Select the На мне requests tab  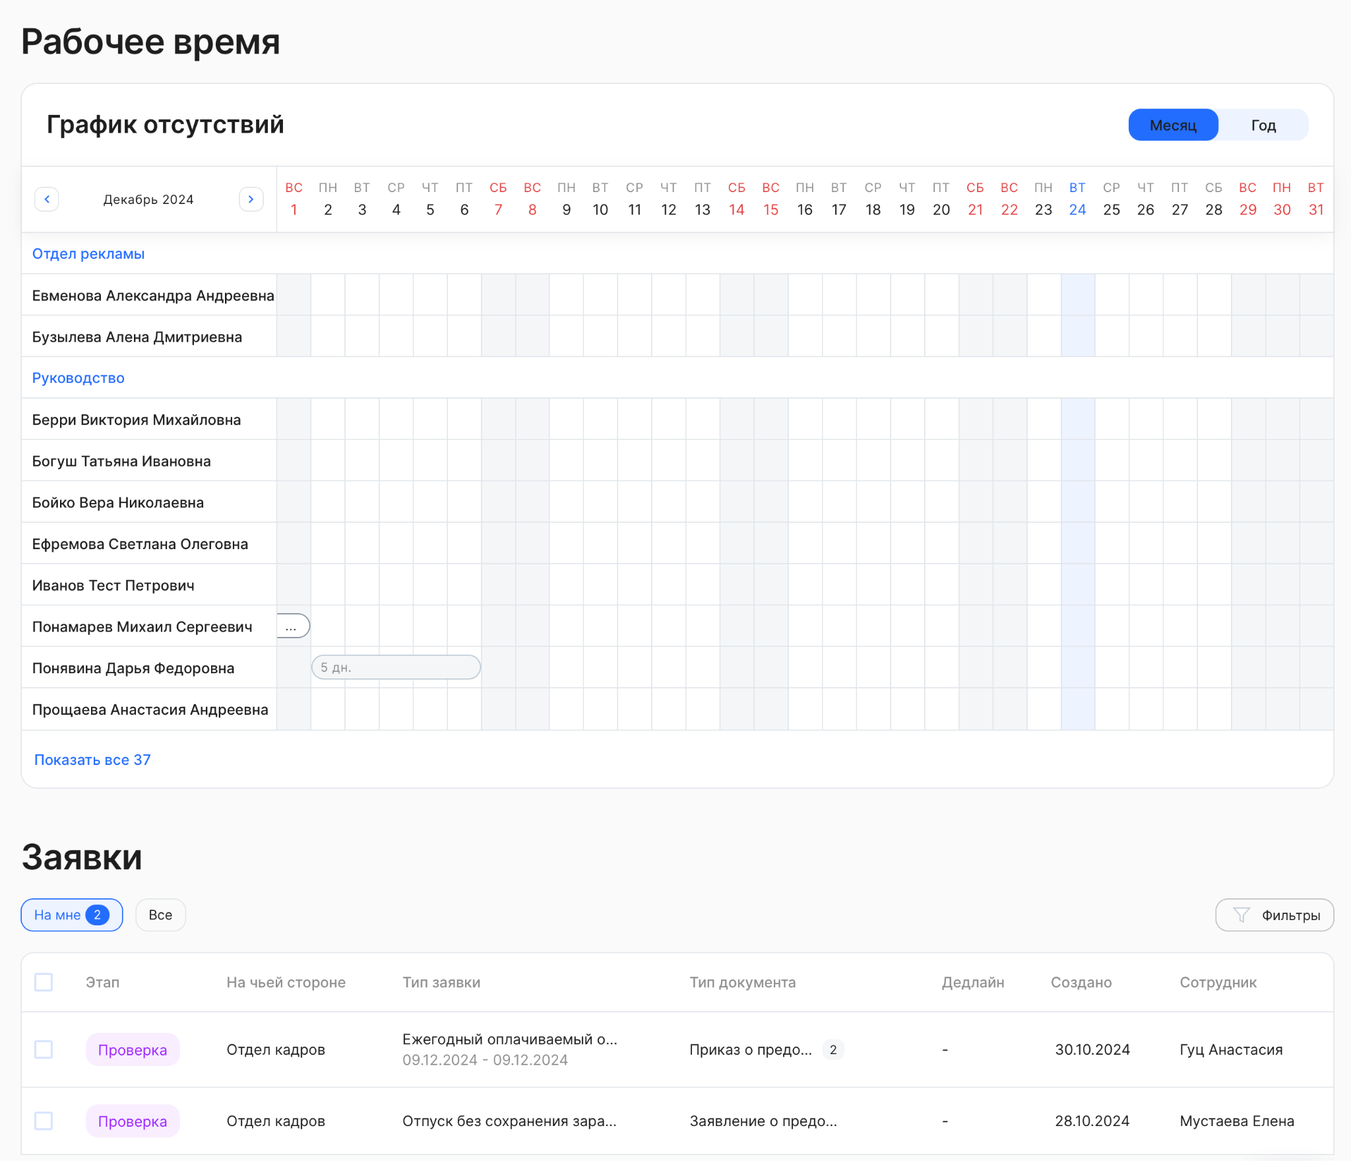click(x=58, y=915)
